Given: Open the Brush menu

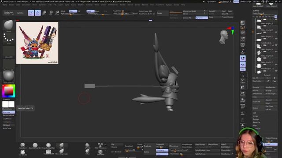Looking at the screenshot, I should 11,5.
